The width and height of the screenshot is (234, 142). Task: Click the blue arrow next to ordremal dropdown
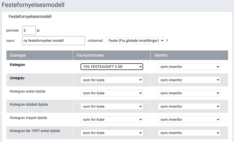click(167, 40)
